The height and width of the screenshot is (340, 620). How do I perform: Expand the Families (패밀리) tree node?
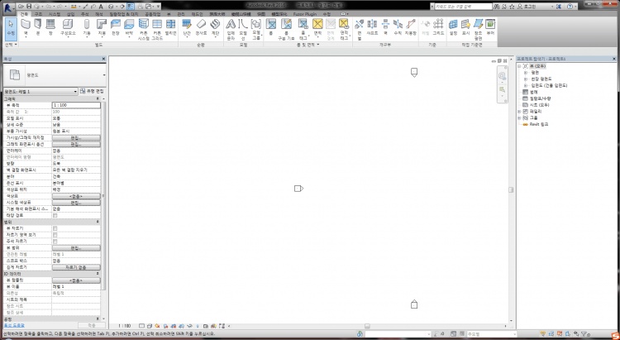click(x=518, y=111)
